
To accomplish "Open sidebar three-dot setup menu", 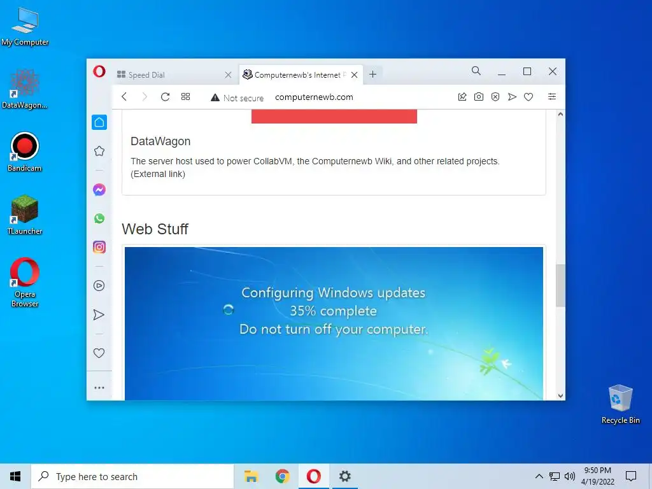I will 99,388.
